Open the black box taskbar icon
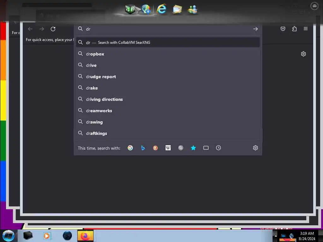323x242 pixels. (x=28, y=236)
